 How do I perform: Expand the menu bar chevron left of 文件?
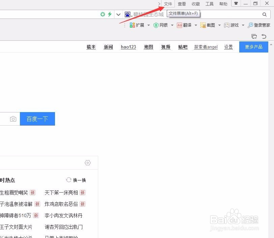pos(159,4)
